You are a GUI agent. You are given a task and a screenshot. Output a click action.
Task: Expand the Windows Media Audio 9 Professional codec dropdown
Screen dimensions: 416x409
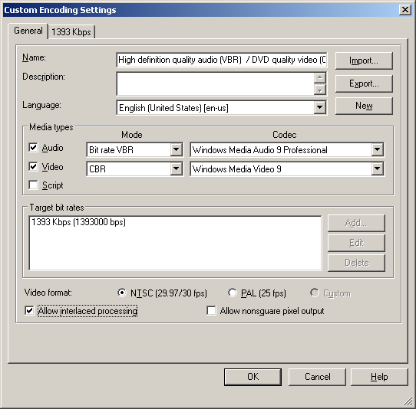point(378,150)
